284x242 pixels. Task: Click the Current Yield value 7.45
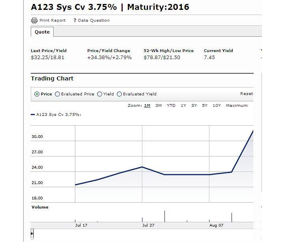point(209,58)
